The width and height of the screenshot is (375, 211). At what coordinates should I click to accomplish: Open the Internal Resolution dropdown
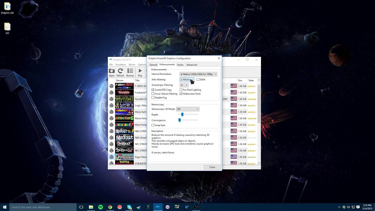[x=198, y=74]
